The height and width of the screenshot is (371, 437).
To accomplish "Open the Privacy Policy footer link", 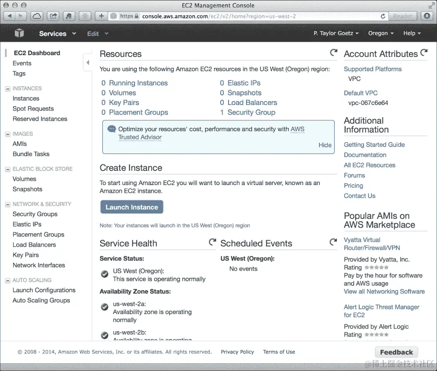I will coord(237,352).
